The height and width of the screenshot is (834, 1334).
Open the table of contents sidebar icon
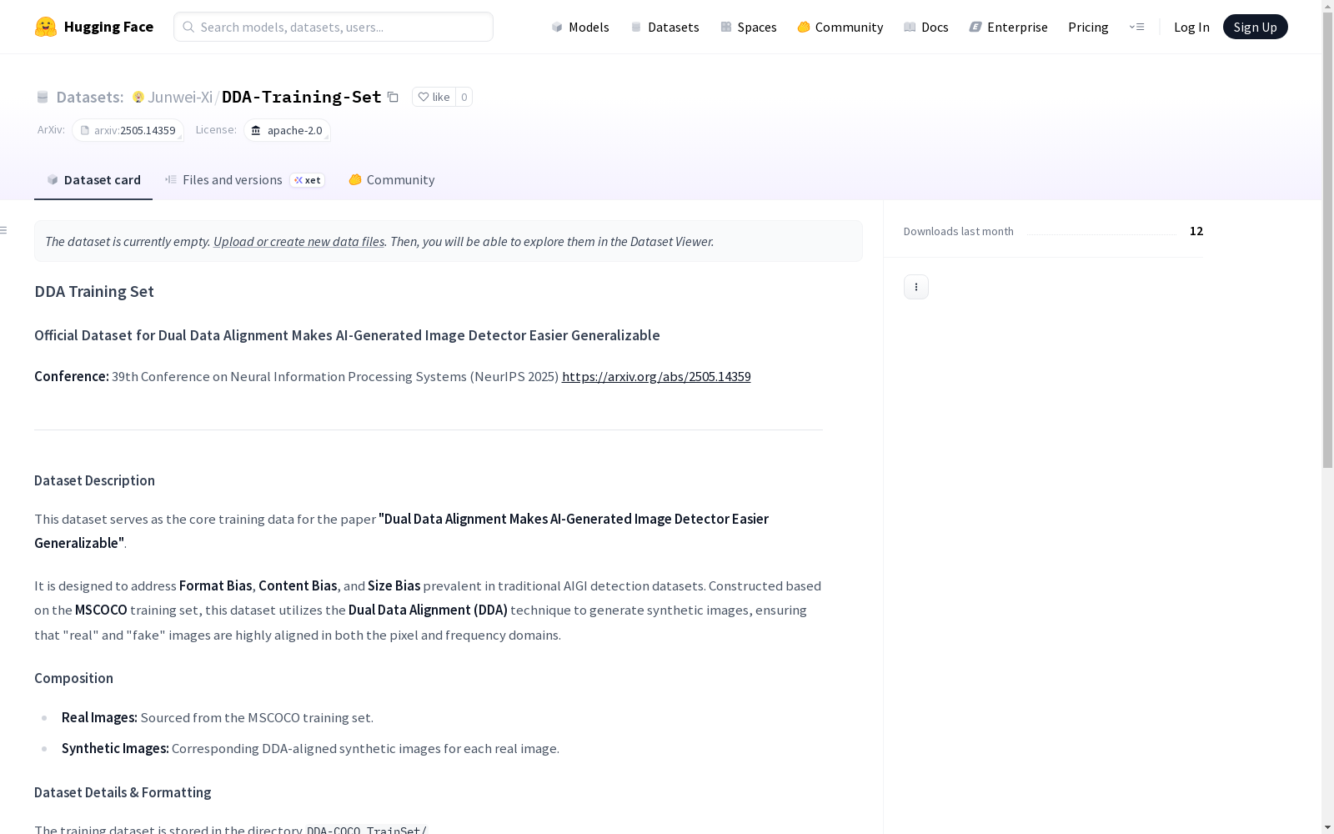(4, 230)
